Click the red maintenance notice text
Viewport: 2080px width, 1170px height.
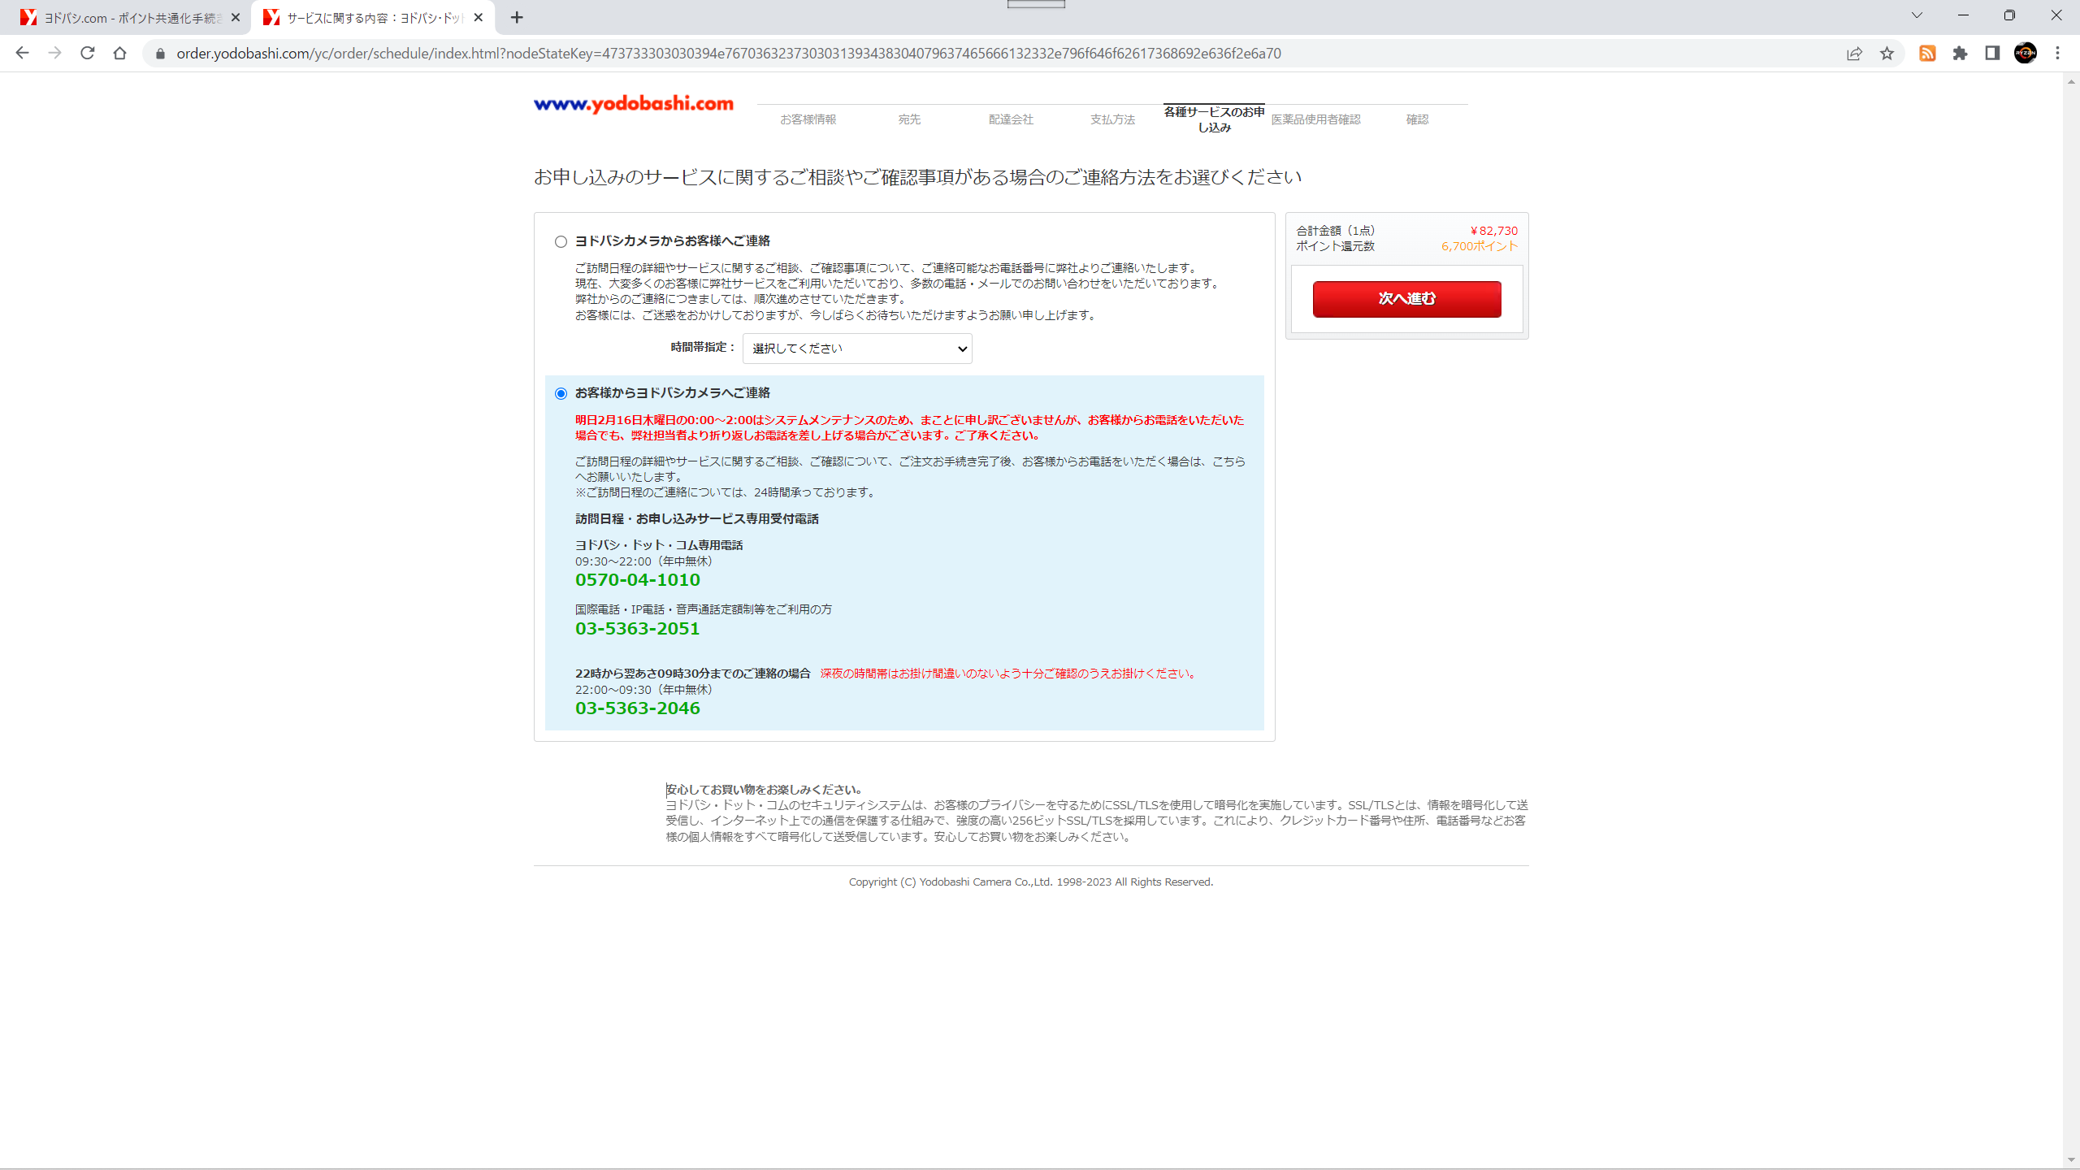pos(909,427)
